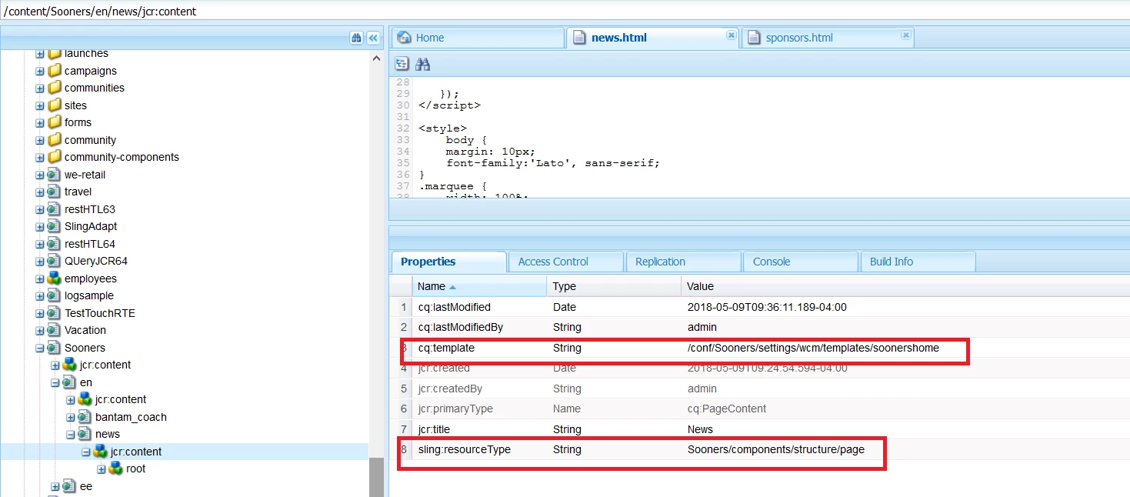Click the path field at top
Screen dimensions: 1130x497
[x=565, y=11]
